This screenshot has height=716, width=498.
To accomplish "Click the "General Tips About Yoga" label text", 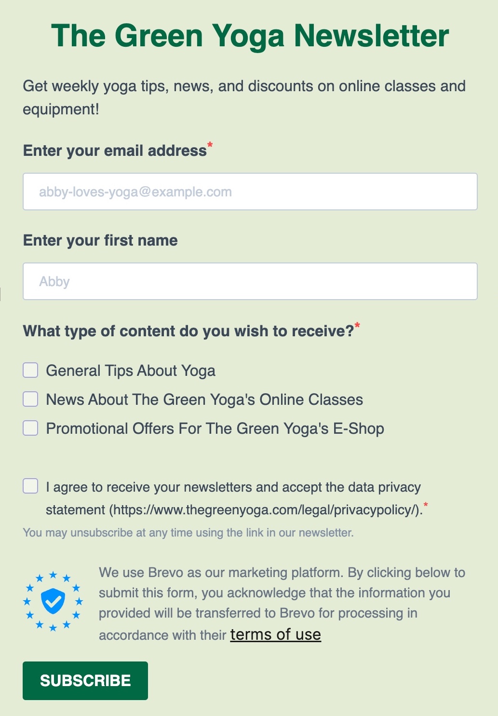I will [x=131, y=371].
